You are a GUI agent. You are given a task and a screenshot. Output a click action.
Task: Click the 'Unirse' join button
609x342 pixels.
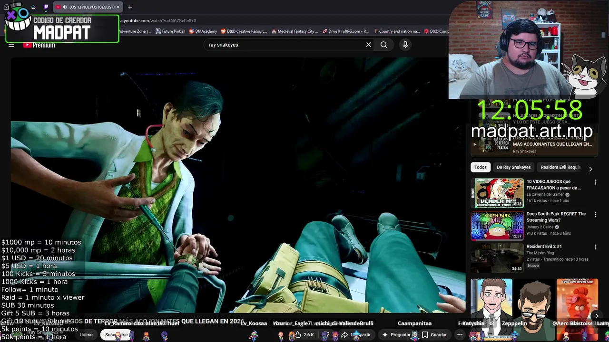tap(86, 335)
